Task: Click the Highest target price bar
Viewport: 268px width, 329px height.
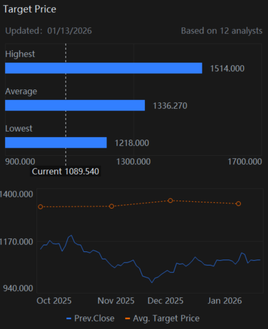Action: (x=103, y=68)
